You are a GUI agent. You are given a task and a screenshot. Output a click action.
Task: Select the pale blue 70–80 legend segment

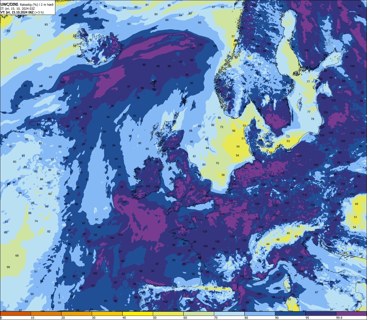click(x=229, y=313)
